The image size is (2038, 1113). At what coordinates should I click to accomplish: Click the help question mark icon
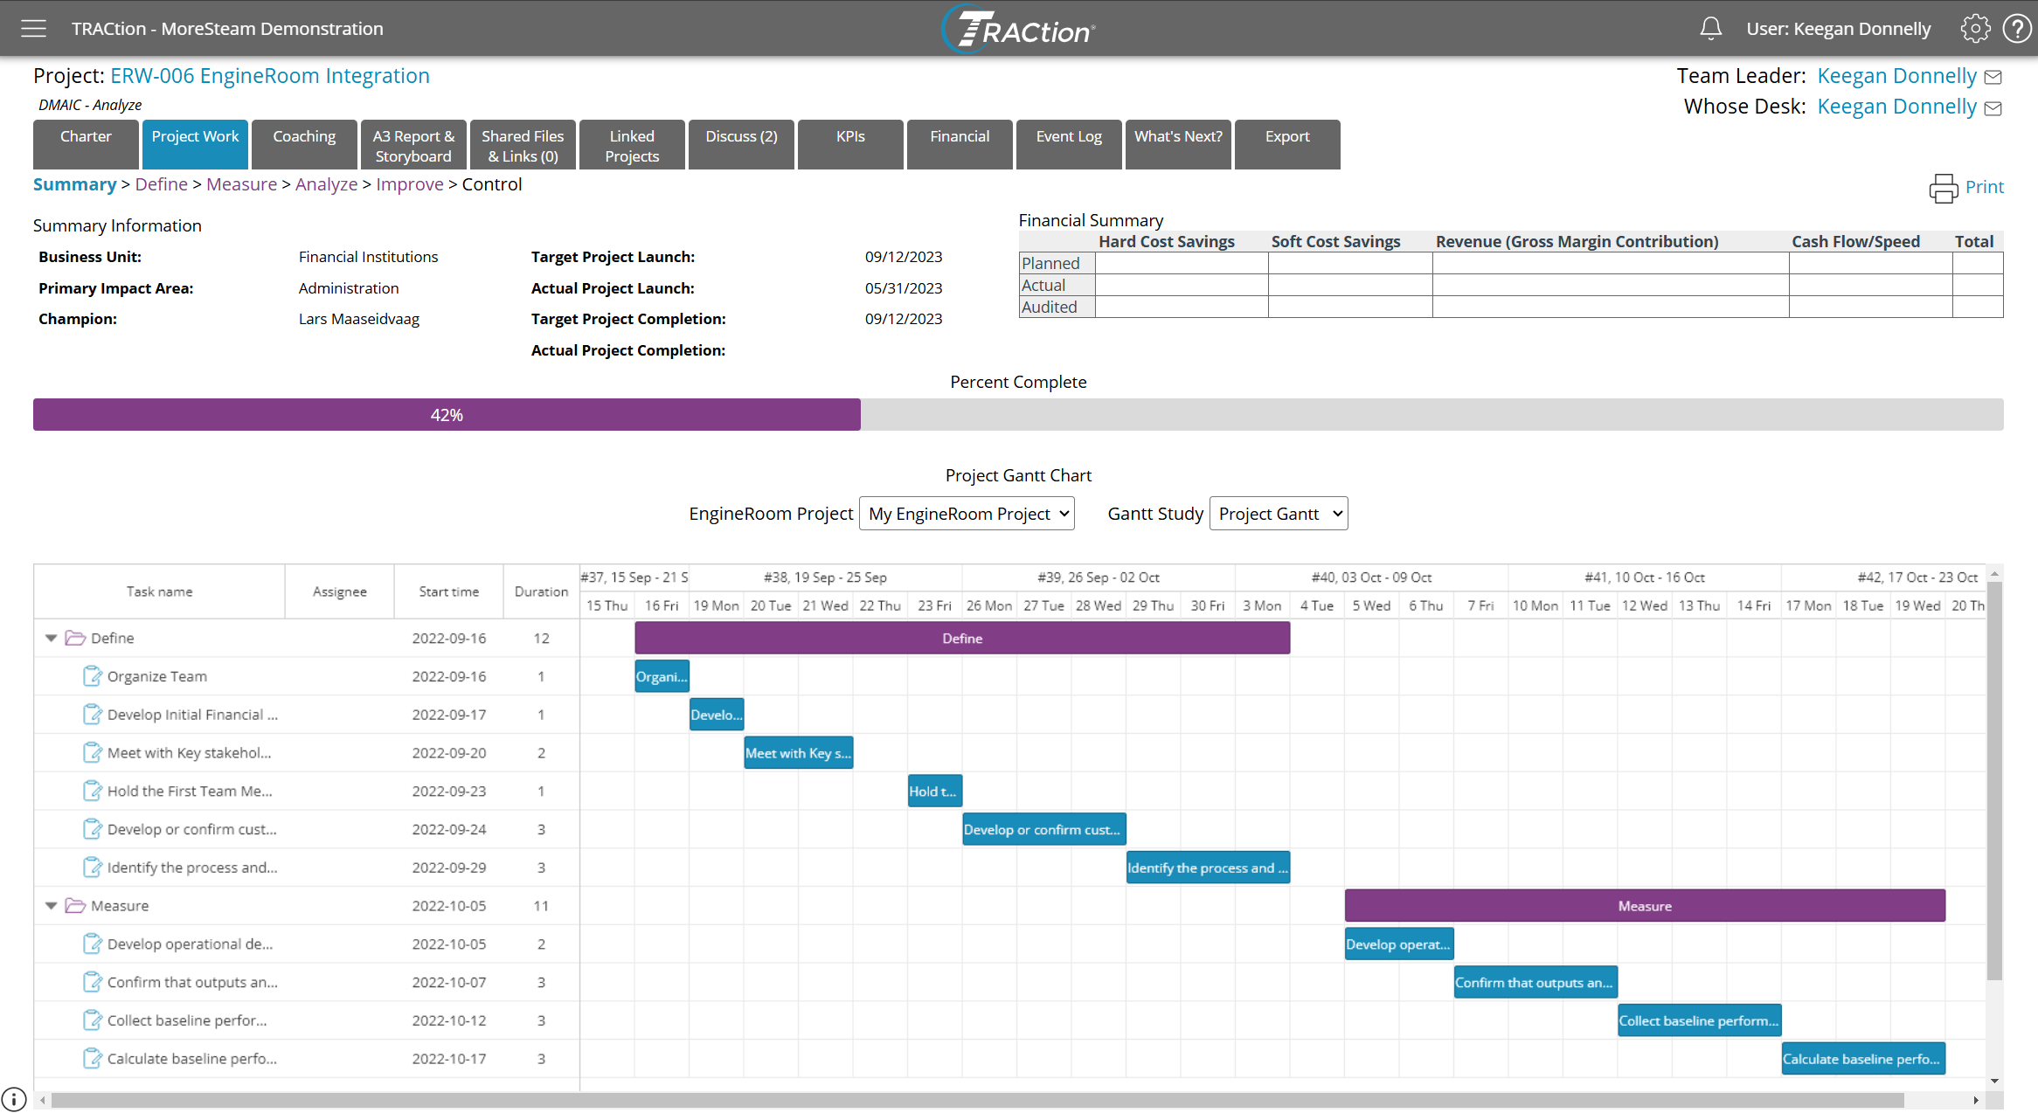click(2017, 29)
